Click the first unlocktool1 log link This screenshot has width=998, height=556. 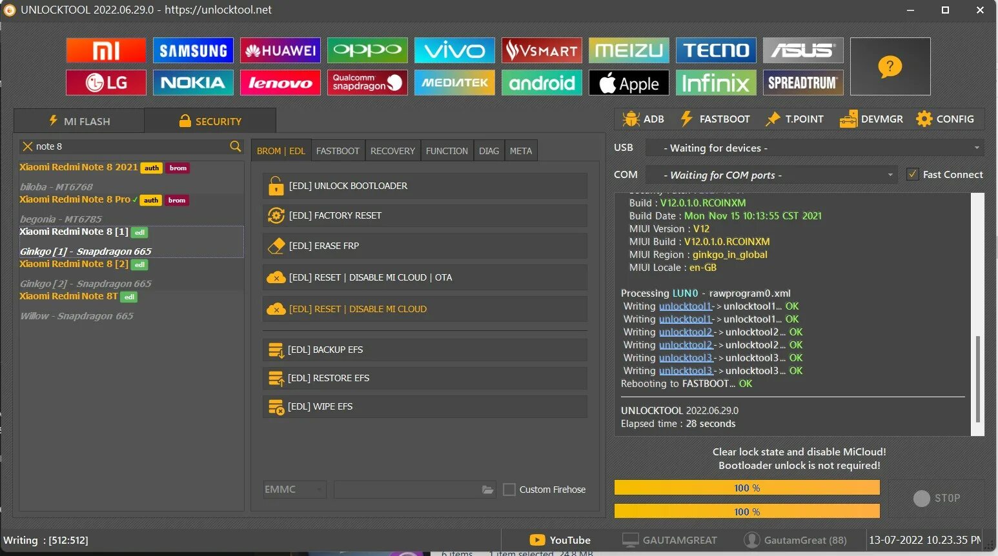point(685,306)
